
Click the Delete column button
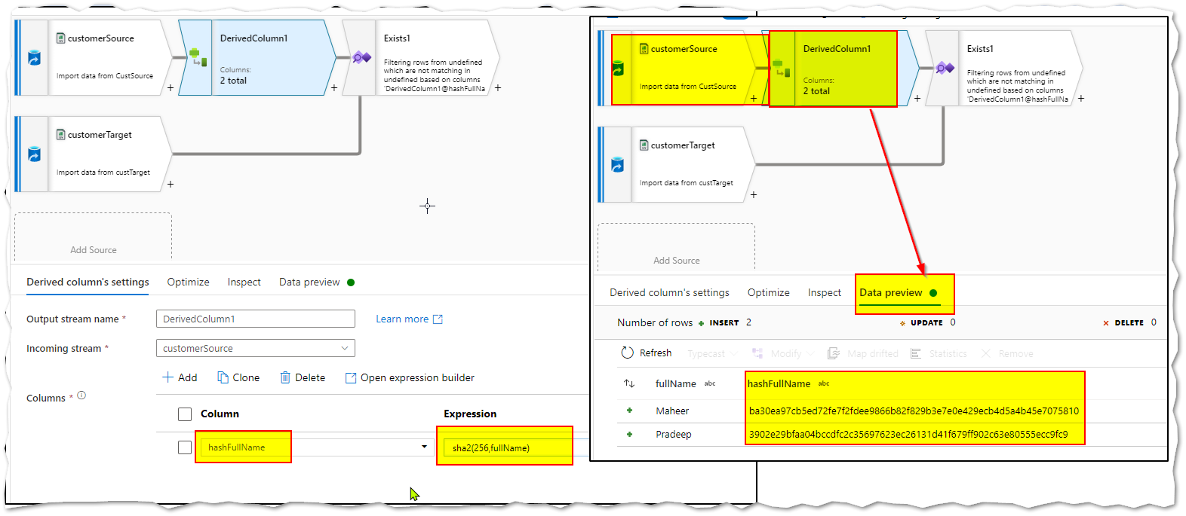pyautogui.click(x=303, y=378)
